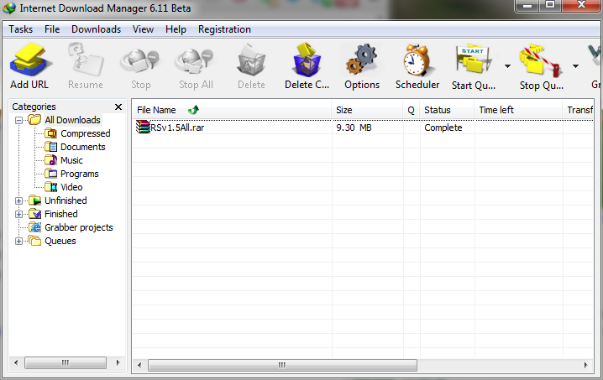603x380 pixels.
Task: Expand the Queues tree node
Action: (x=18, y=241)
